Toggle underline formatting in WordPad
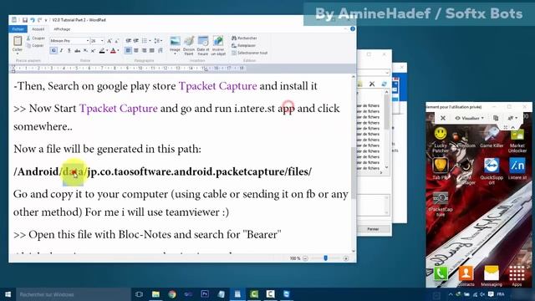The height and width of the screenshot is (301, 535). click(69, 50)
